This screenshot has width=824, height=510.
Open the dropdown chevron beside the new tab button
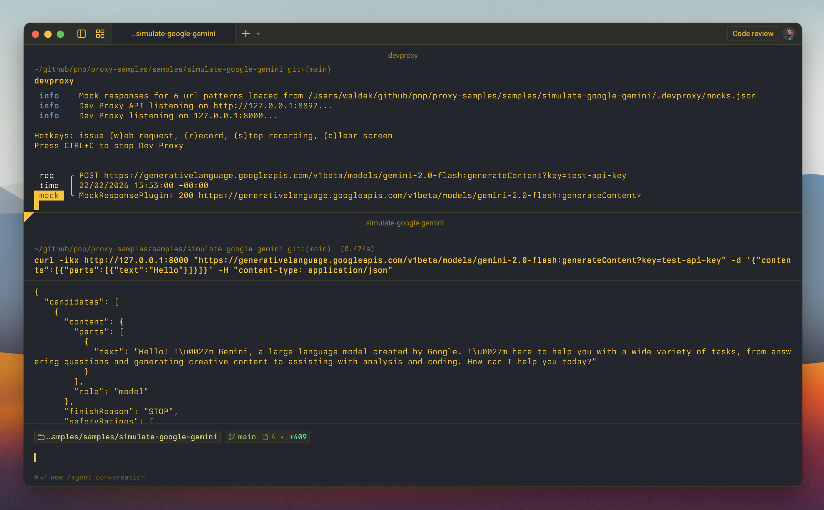[x=258, y=34]
